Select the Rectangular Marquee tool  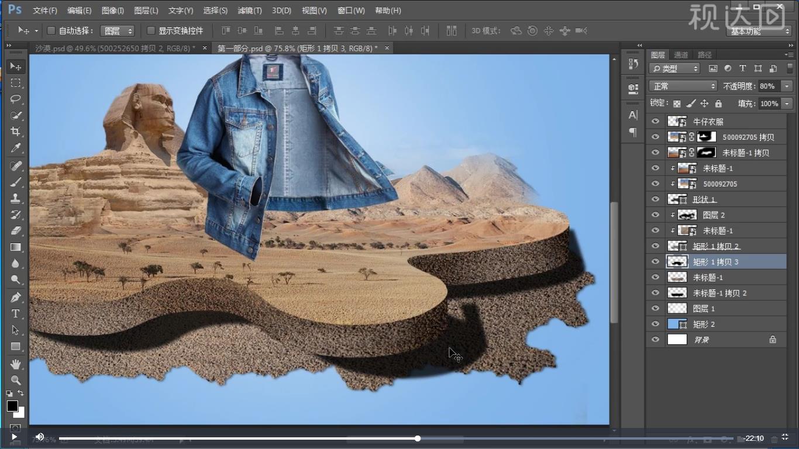tap(16, 83)
